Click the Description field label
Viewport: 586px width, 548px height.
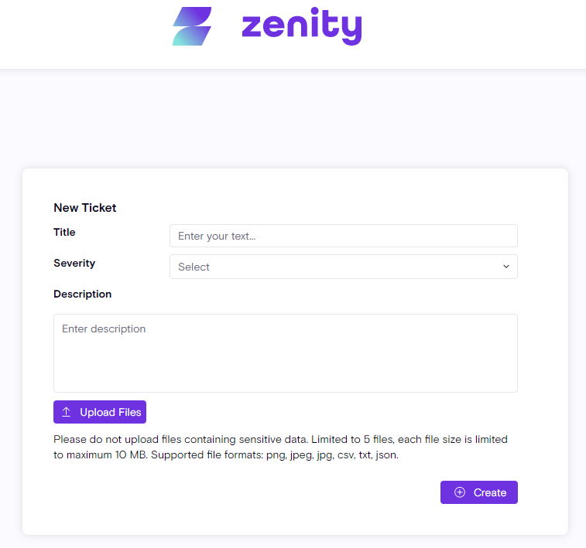click(82, 294)
